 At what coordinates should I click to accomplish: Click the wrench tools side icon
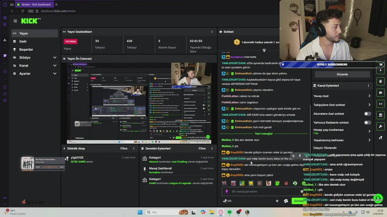coord(380,126)
